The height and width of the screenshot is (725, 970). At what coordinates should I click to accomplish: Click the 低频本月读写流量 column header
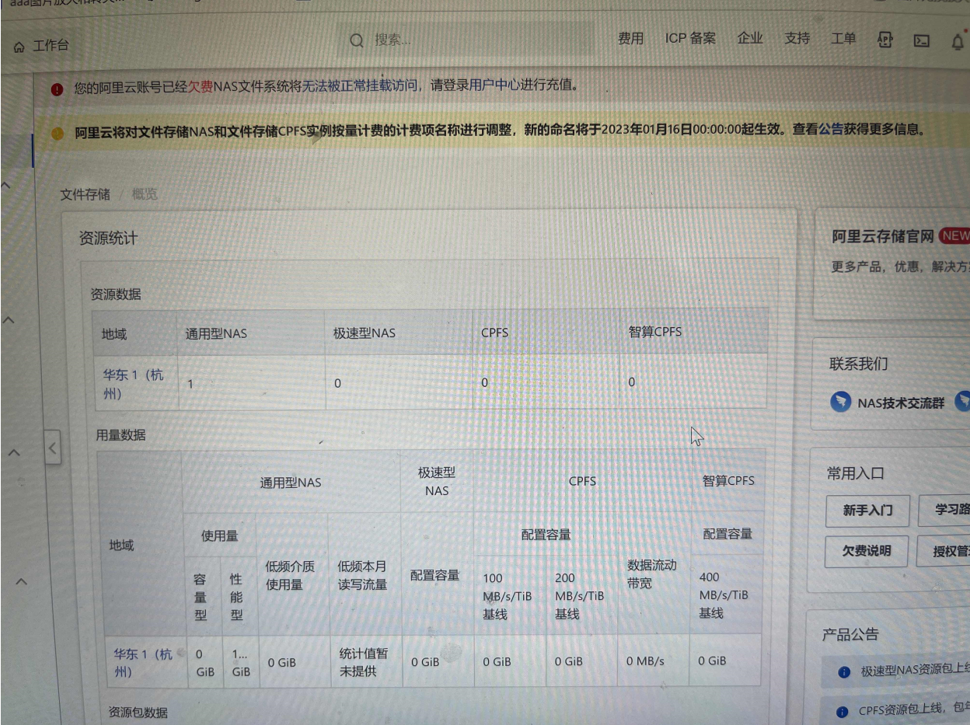362,575
